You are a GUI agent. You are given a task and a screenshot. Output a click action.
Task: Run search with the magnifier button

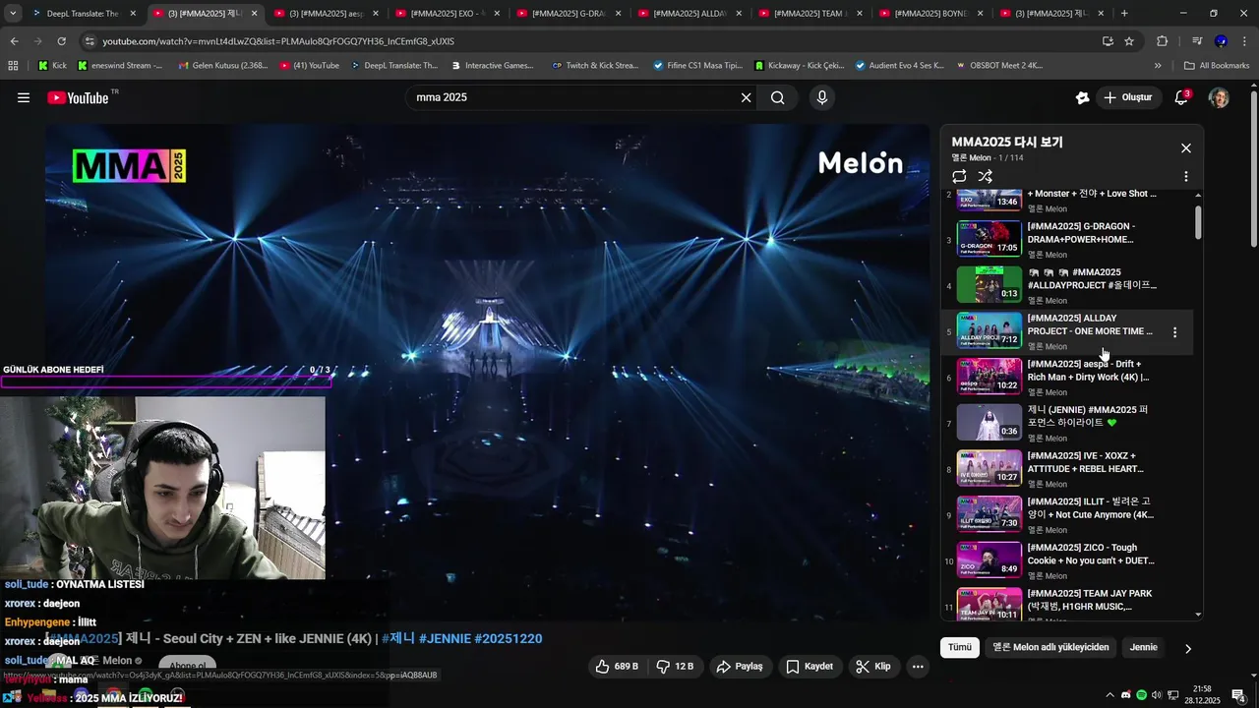tap(778, 97)
